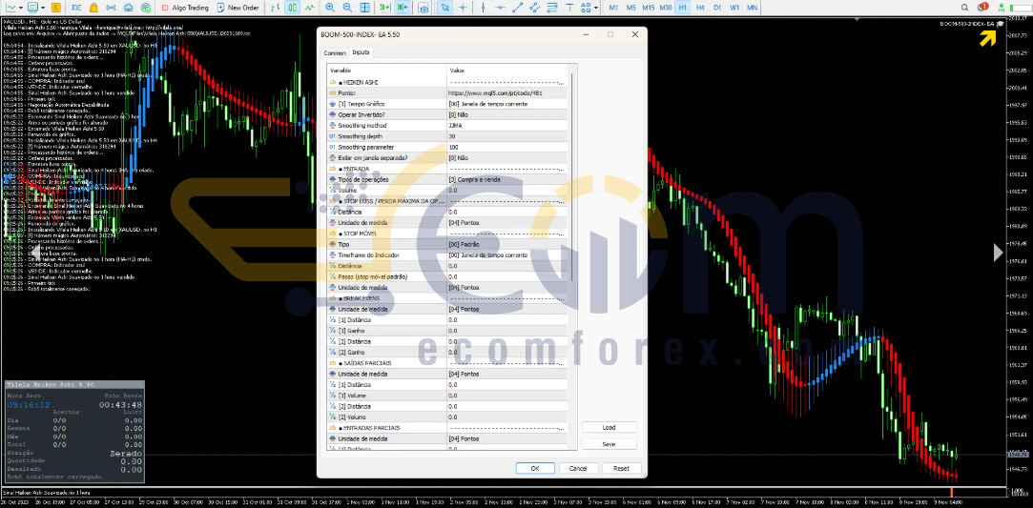Open the Smoothing method JJMA dropdown
The width and height of the screenshot is (1033, 508).
tap(506, 126)
